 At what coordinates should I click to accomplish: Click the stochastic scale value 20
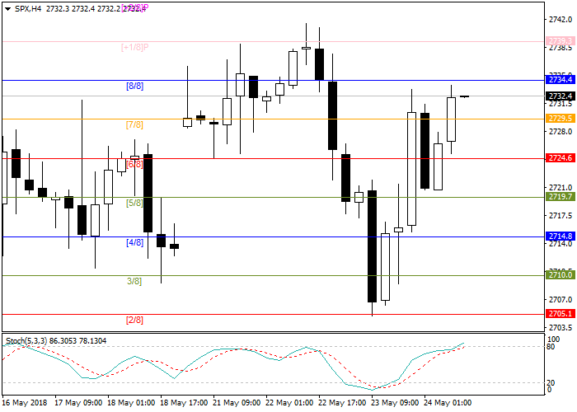click(552, 382)
